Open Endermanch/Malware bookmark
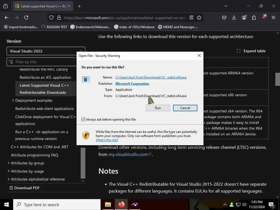 [90, 27]
